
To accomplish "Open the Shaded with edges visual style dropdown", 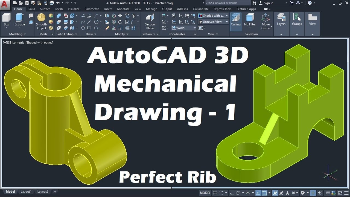I will click(x=213, y=16).
